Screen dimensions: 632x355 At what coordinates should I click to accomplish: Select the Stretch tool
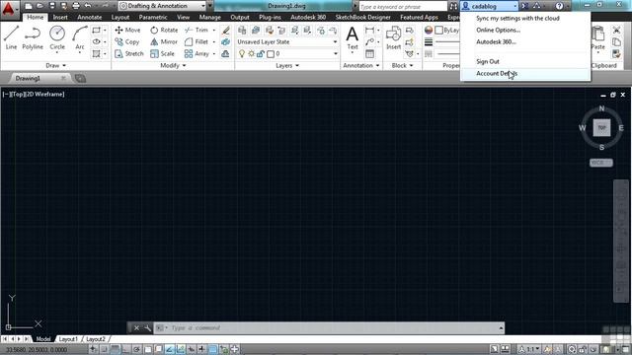pyautogui.click(x=129, y=53)
